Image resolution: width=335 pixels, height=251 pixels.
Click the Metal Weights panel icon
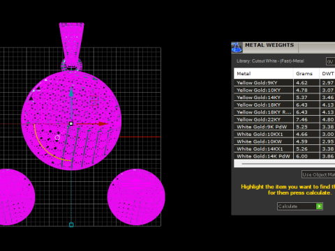pyautogui.click(x=237, y=47)
